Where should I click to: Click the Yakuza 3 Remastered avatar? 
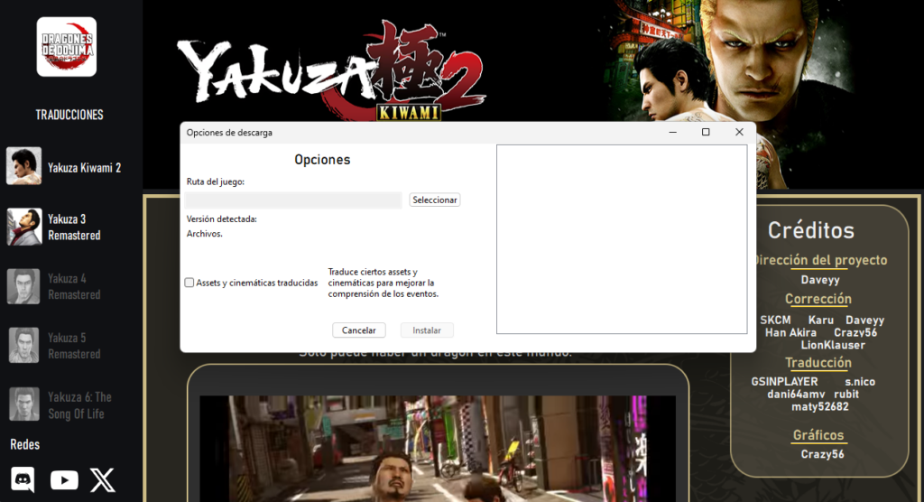[x=24, y=227]
